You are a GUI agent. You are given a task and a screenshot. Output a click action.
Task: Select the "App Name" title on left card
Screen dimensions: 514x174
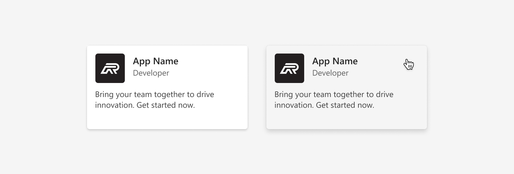pos(156,61)
